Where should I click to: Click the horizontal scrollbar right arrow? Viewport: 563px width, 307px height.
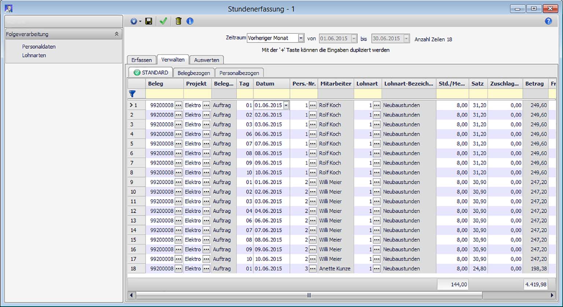point(552,295)
